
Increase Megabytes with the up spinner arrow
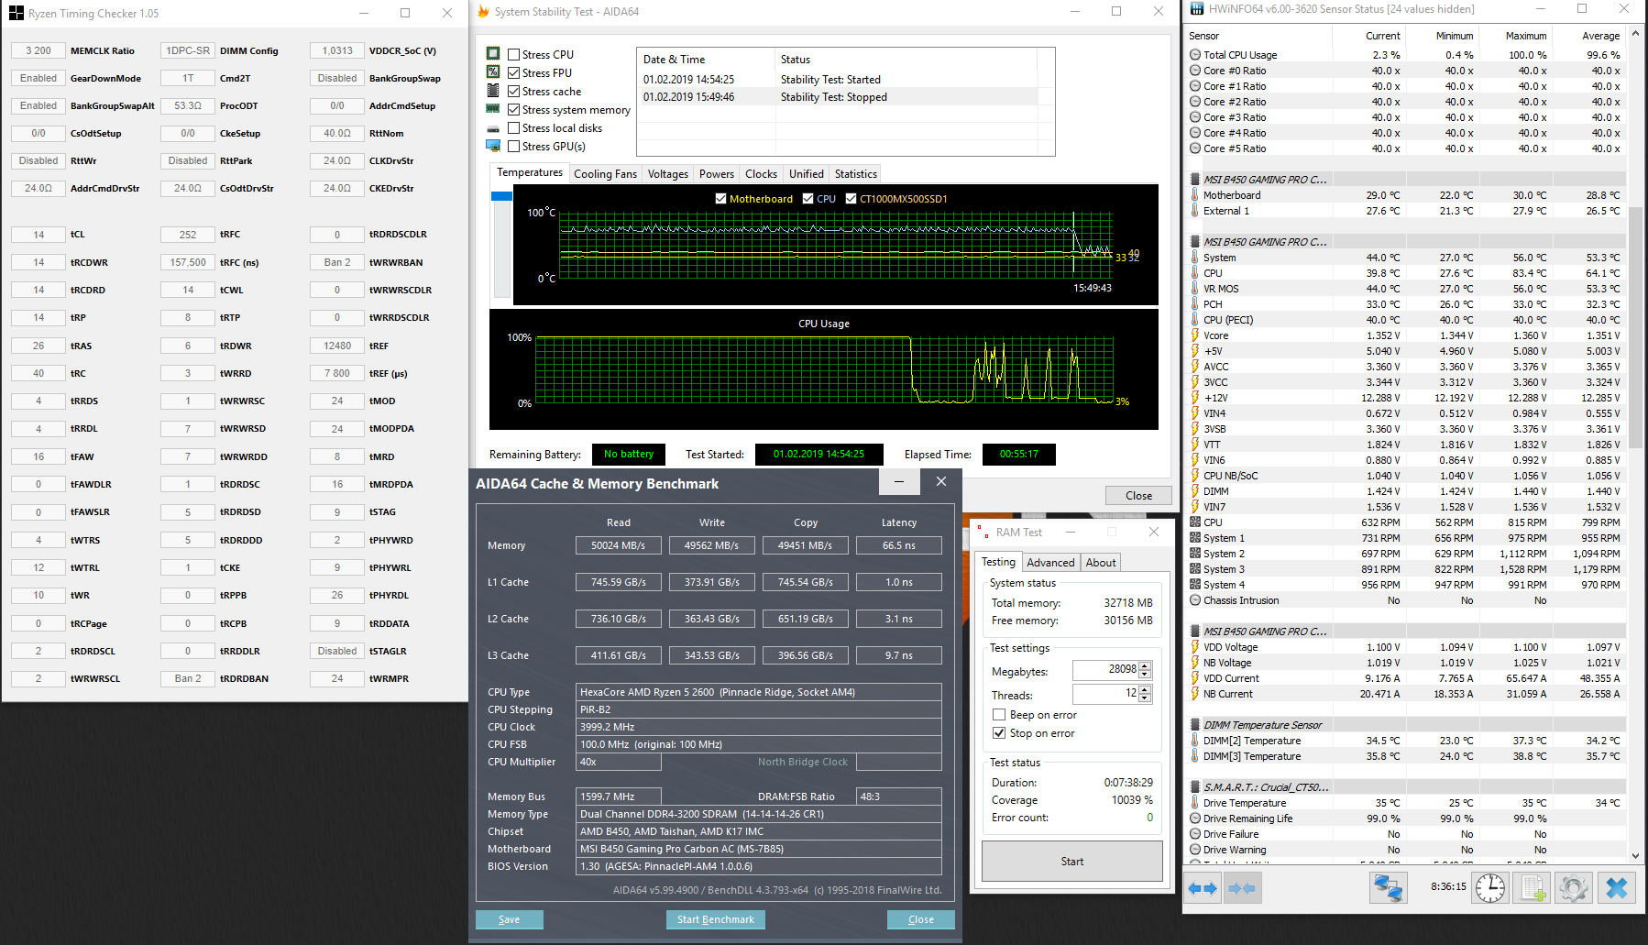1145,666
